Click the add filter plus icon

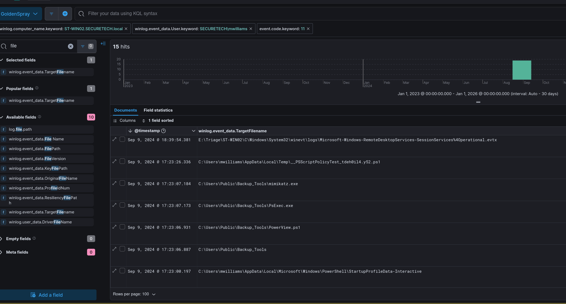[65, 14]
